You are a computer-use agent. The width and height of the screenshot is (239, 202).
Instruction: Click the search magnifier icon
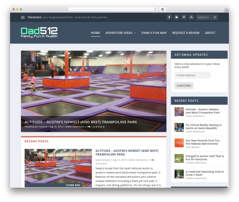(215, 17)
